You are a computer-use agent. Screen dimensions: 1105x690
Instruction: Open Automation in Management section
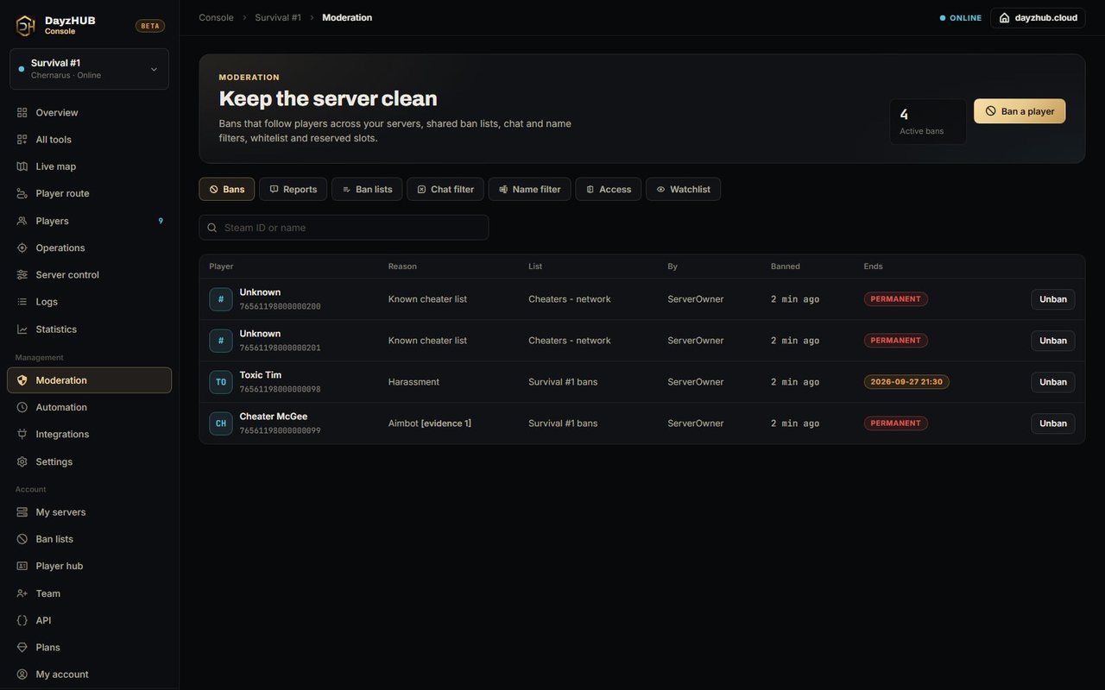click(x=90, y=407)
